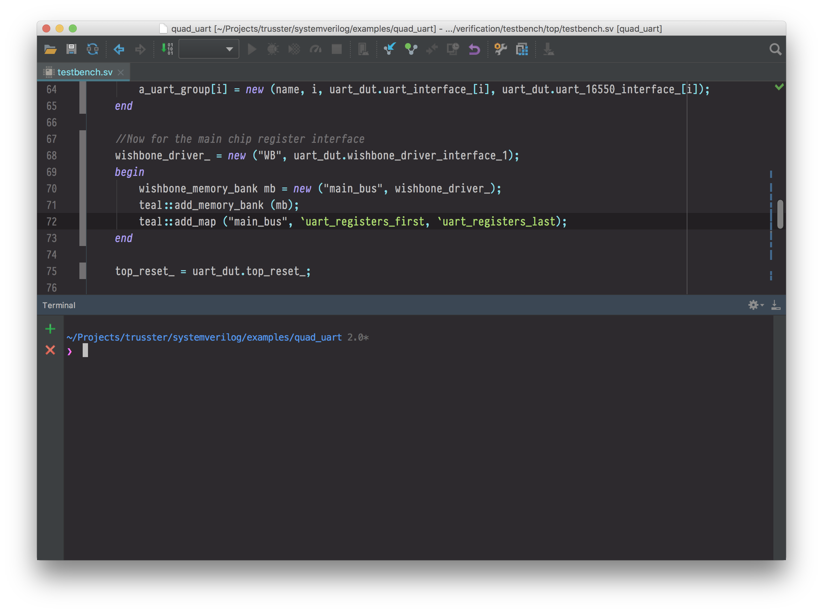
Task: Commit changes with the green VCS icon
Action: point(411,49)
